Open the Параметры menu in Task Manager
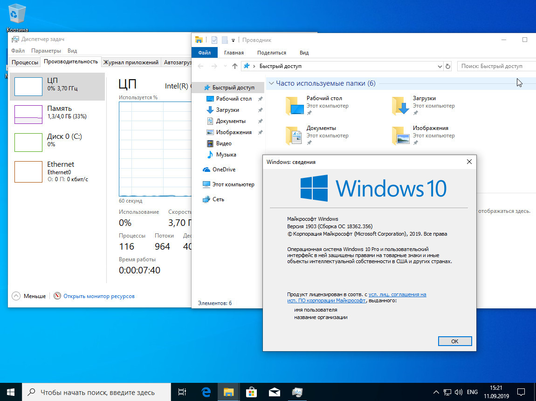This screenshot has width=536, height=401. pos(46,51)
